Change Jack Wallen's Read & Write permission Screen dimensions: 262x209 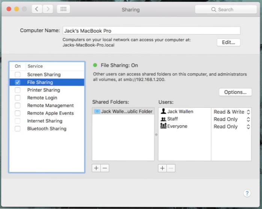[x=231, y=112]
